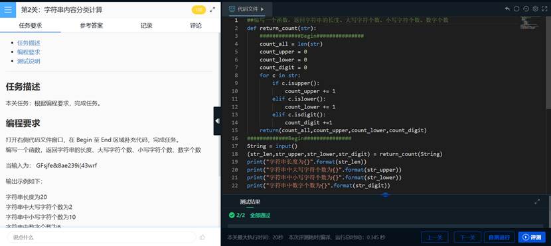
Task: Open the hamburger menu in the header
Action: click(8, 10)
